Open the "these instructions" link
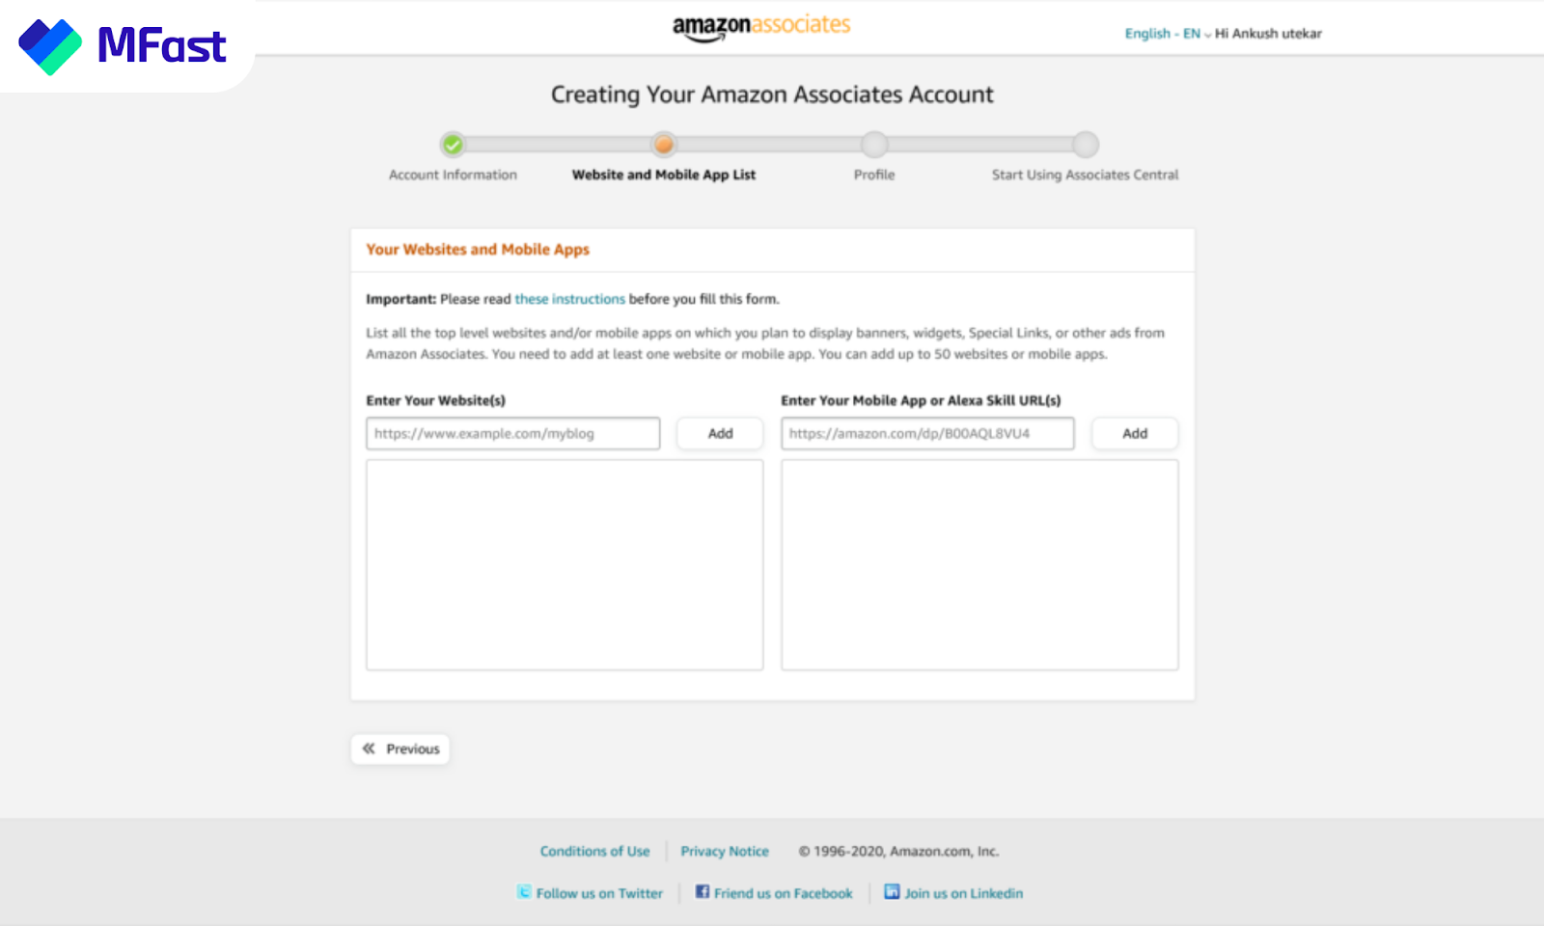This screenshot has width=1544, height=926. pyautogui.click(x=569, y=299)
